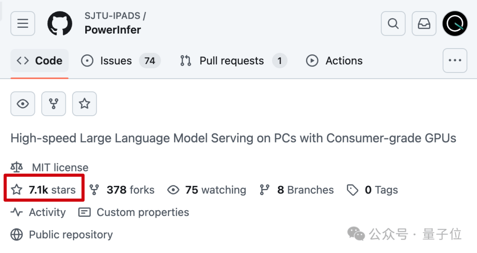Star the repository with the star button
The height and width of the screenshot is (253, 477).
84,104
